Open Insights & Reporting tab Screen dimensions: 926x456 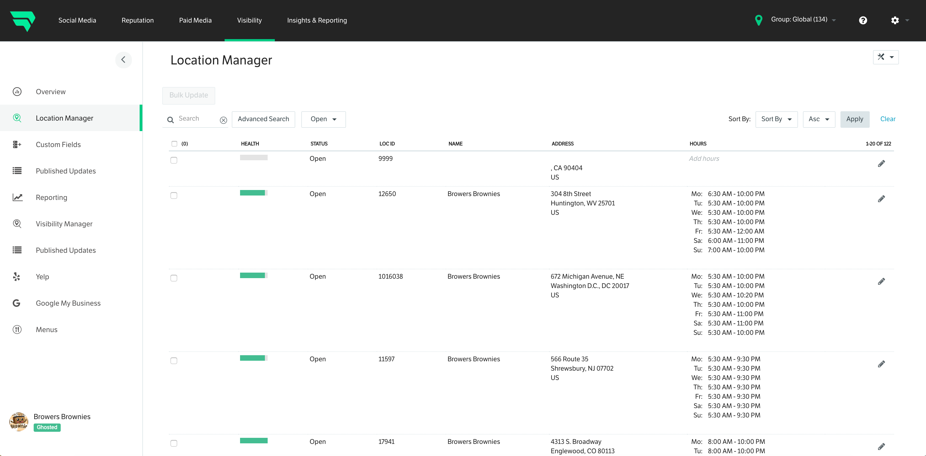pyautogui.click(x=317, y=20)
